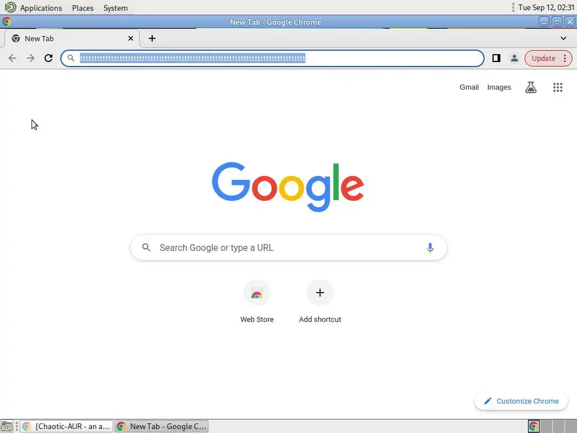
Task: Open the Web Store shortcut
Action: coord(257,293)
